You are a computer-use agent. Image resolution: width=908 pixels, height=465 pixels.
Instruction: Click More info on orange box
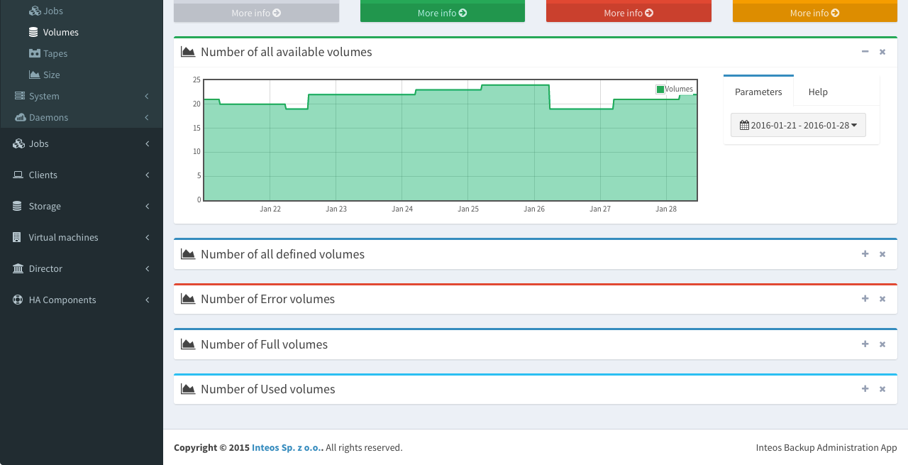click(815, 13)
